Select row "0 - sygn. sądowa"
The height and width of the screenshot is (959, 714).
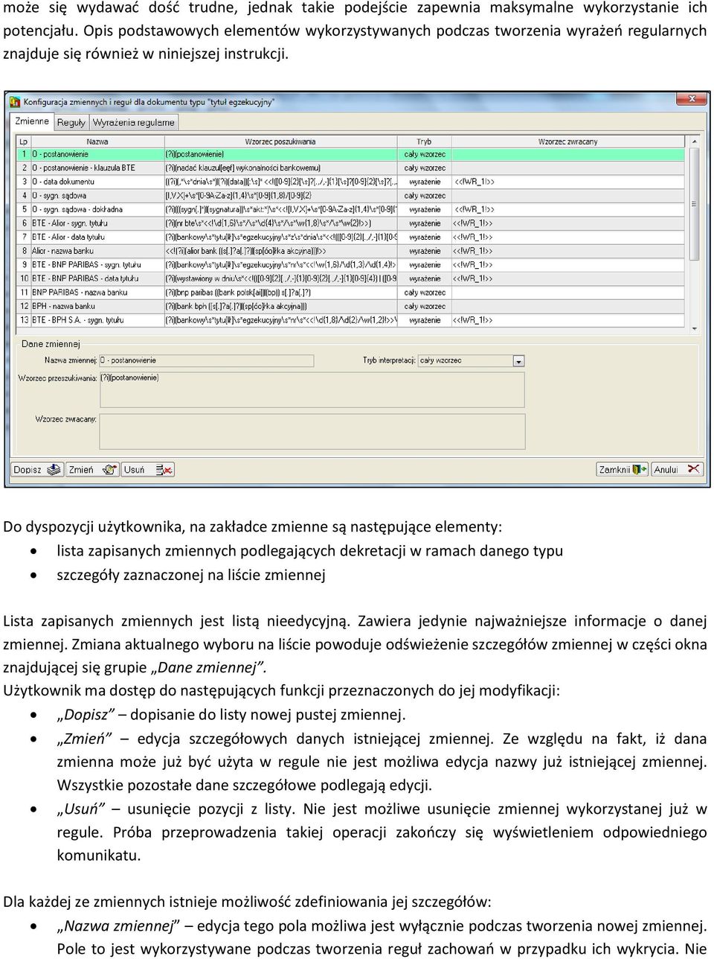pyautogui.click(x=350, y=196)
